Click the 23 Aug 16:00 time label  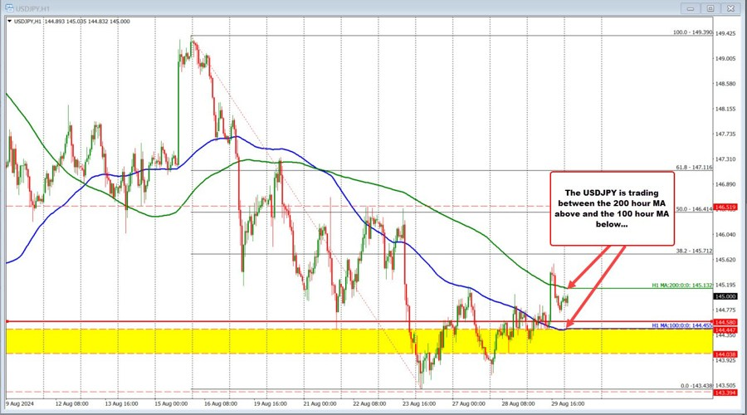tap(419, 403)
